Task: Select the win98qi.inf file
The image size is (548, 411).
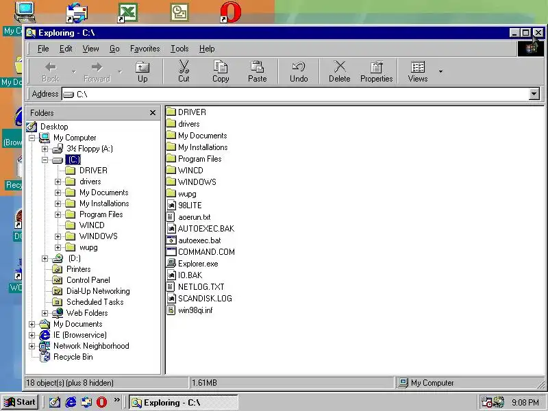Action: 190,310
